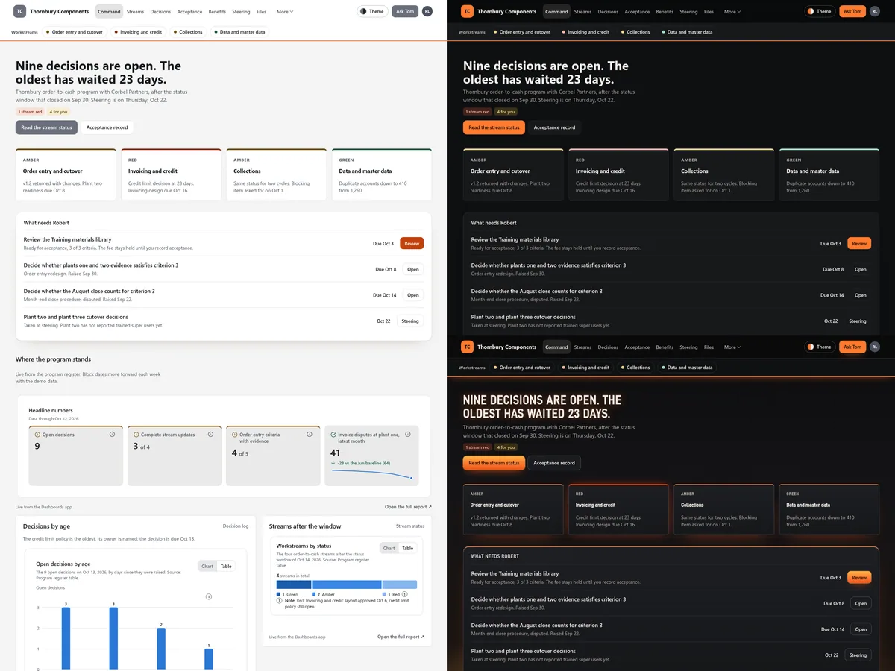The width and height of the screenshot is (895, 671).
Task: Go to Acceptance tab in the upper dark view
Action: 637,12
